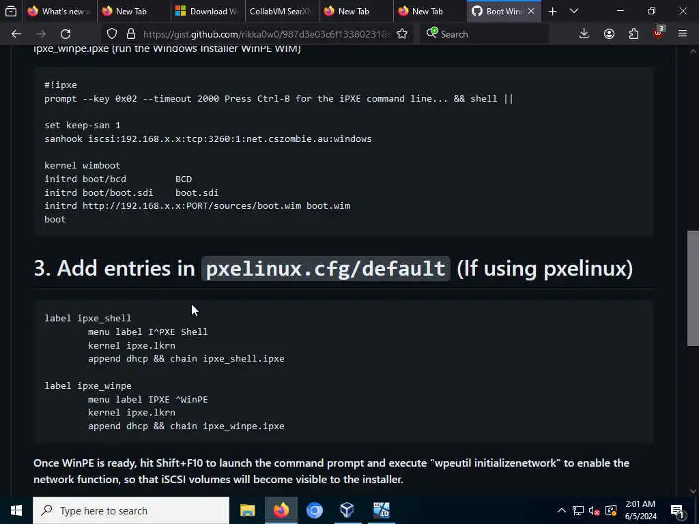699x524 pixels.
Task: Click the "label ipxe_shell" code line
Action: 88,318
